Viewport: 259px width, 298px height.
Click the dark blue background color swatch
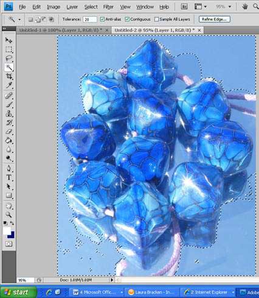click(12, 235)
